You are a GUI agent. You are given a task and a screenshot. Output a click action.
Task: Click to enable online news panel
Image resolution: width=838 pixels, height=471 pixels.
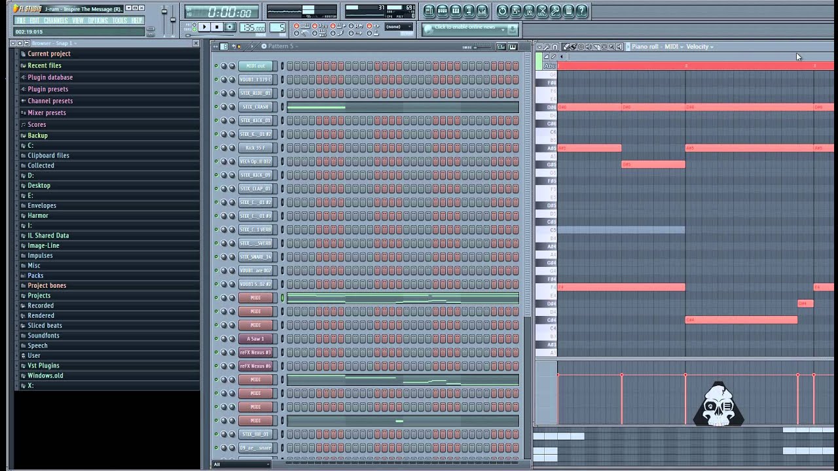470,28
